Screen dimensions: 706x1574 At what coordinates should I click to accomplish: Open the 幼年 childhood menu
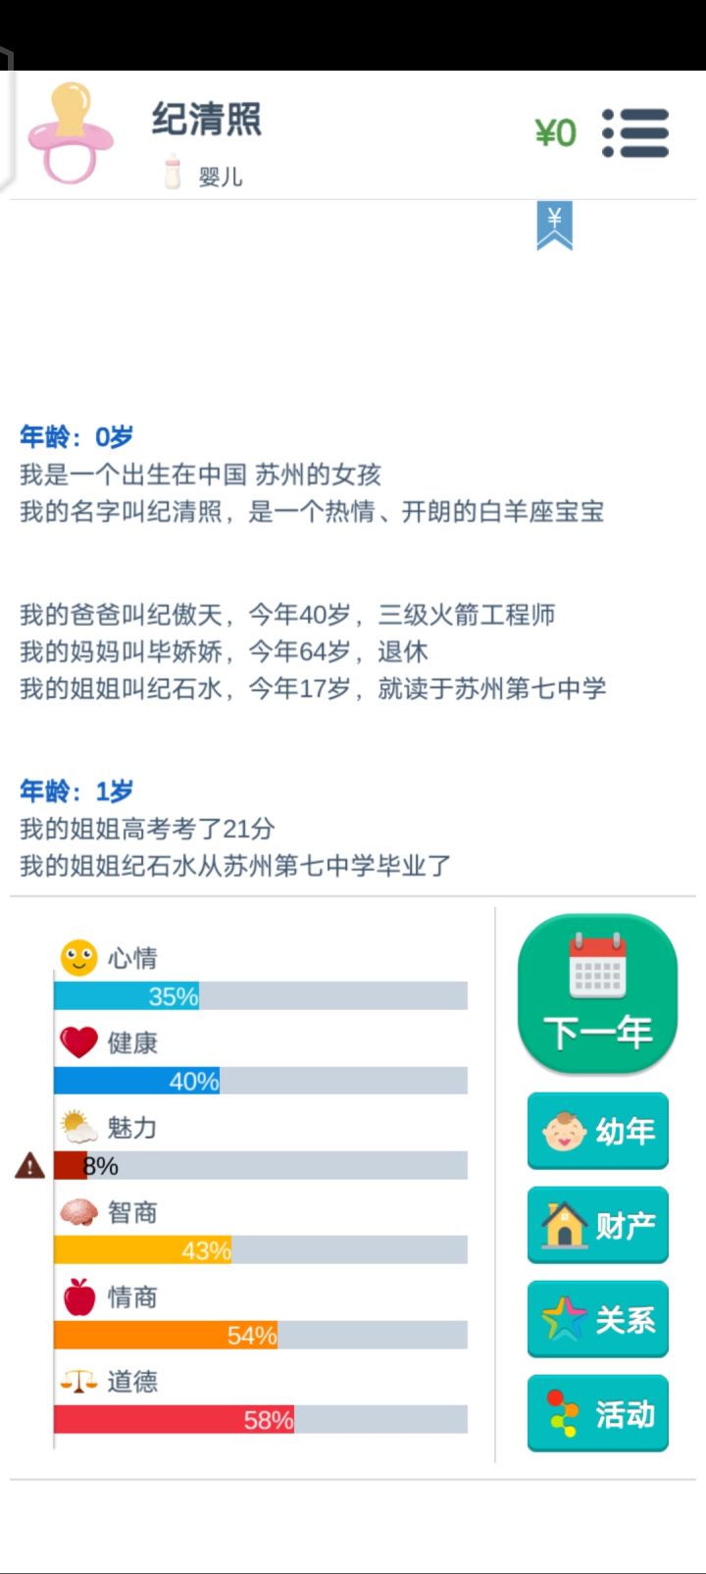coord(597,1131)
